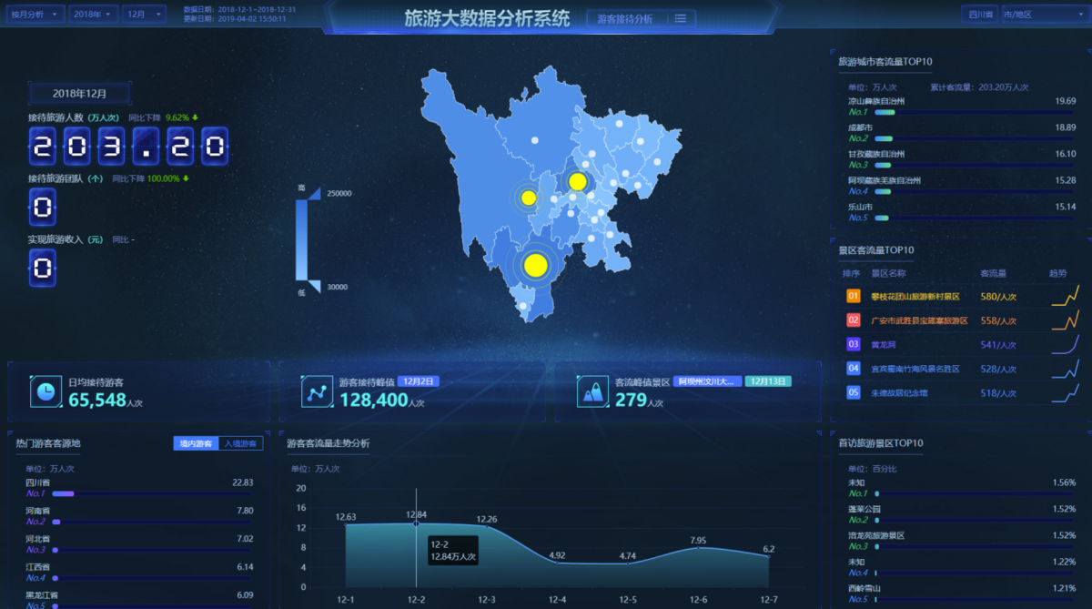Image resolution: width=1092 pixels, height=609 pixels.
Task: Expand the 12月 month dropdown
Action: pyautogui.click(x=144, y=15)
